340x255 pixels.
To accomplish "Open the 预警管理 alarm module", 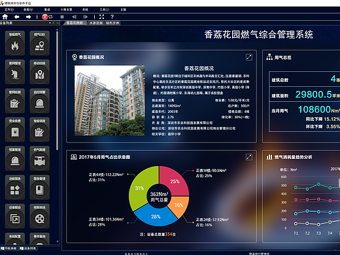I will (15, 158).
